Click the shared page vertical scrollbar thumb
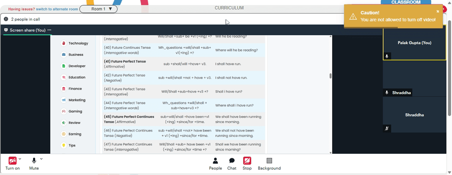The width and height of the screenshot is (452, 175). pyautogui.click(x=330, y=76)
